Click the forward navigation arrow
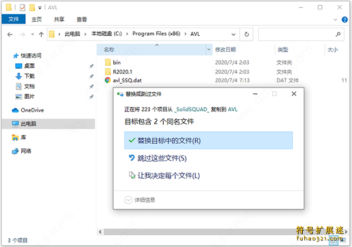352x247 pixels. (x=22, y=35)
